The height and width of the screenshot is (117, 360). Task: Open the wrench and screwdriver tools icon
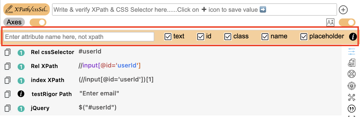pyautogui.click(x=351, y=97)
